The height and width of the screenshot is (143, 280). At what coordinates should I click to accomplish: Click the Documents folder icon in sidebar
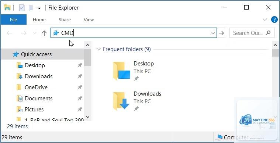point(20,99)
